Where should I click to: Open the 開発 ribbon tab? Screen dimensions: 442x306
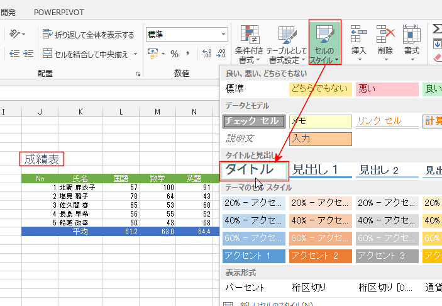coord(8,12)
